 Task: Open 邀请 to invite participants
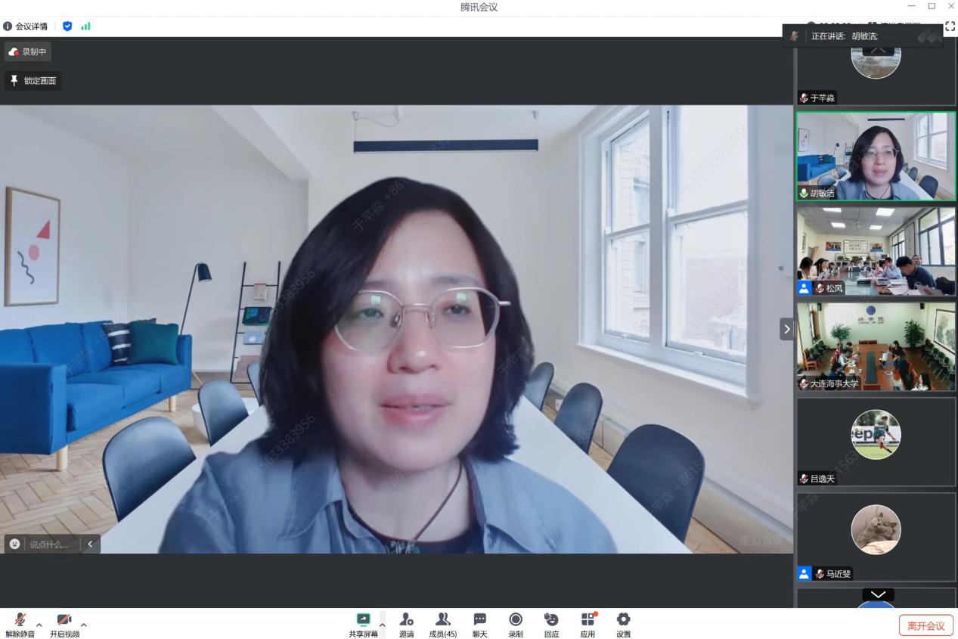point(406,625)
